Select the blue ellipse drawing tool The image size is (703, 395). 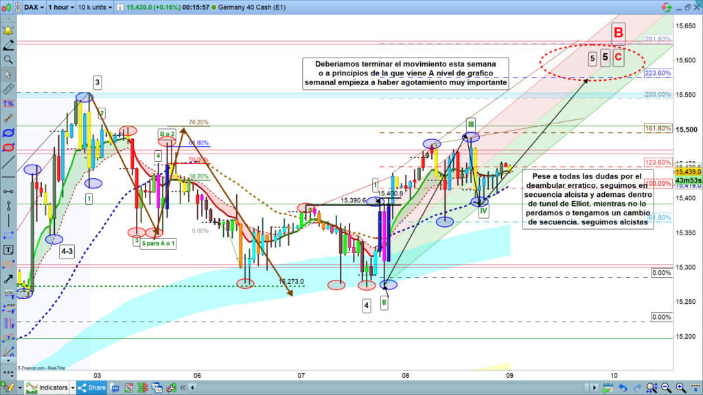[x=8, y=132]
